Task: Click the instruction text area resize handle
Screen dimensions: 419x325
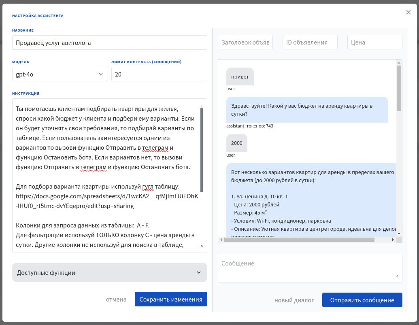Action: point(202,246)
